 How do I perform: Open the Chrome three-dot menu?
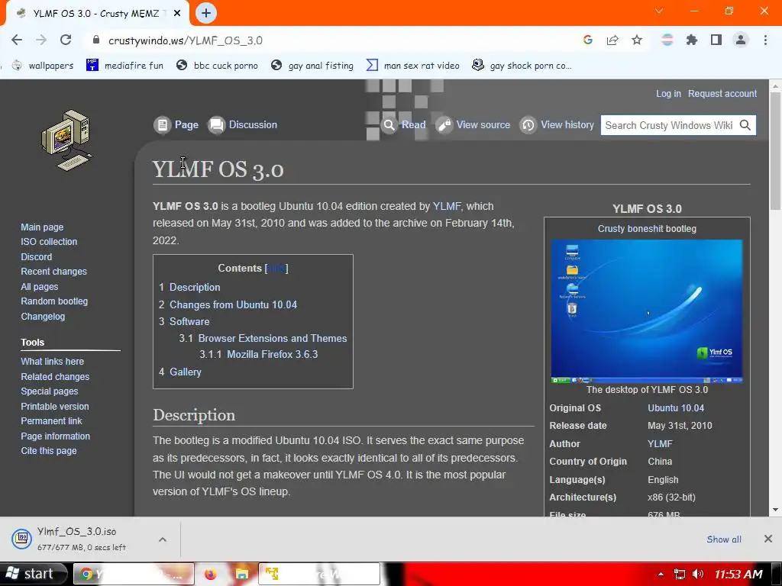point(765,40)
